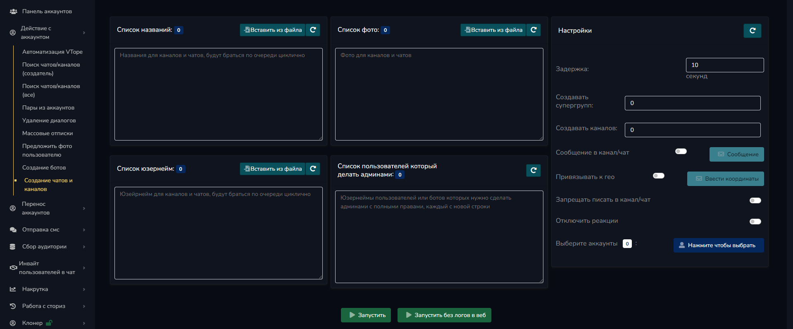Screen dimensions: 793x329
Task: Click Вставить из файла for the usernames list
Action: click(x=273, y=169)
